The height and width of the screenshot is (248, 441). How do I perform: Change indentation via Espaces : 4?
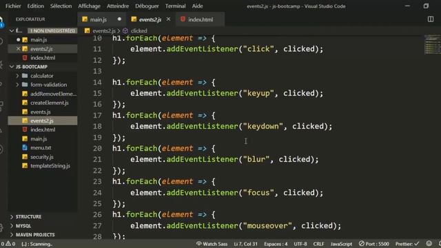point(276,244)
